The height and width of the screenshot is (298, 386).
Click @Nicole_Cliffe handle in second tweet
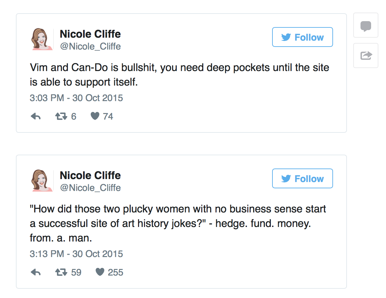point(90,188)
